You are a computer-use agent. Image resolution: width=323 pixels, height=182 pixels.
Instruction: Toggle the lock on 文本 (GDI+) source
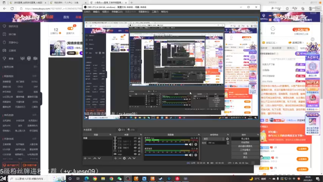(x=139, y=148)
